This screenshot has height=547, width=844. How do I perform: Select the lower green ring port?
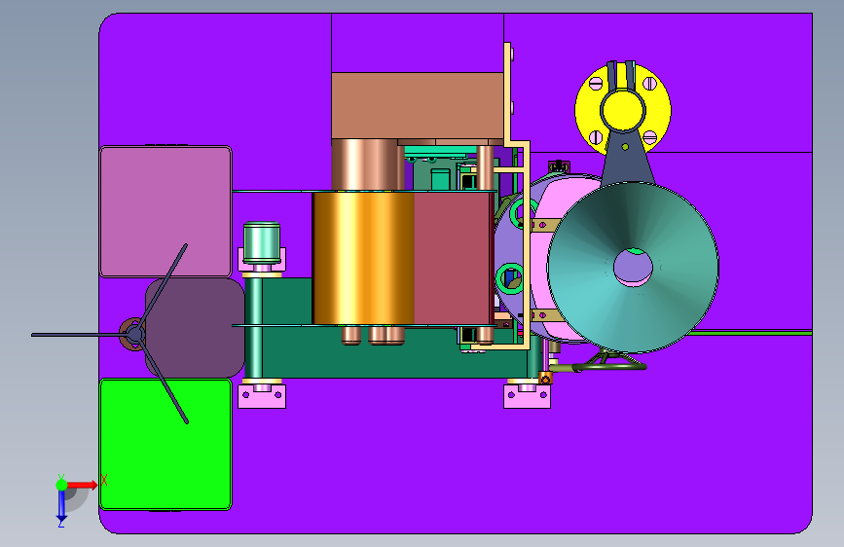509,278
